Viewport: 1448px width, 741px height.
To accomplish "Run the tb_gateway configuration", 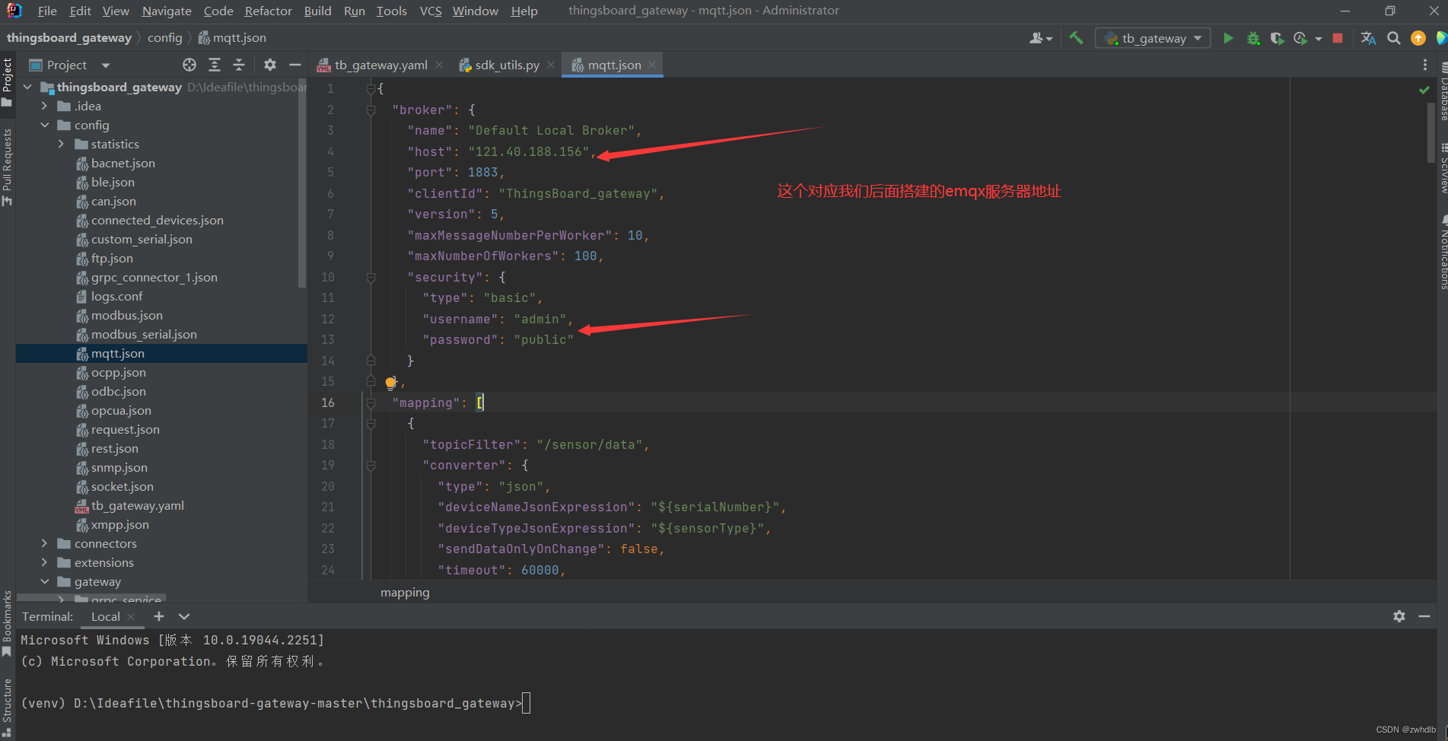I will [1228, 38].
